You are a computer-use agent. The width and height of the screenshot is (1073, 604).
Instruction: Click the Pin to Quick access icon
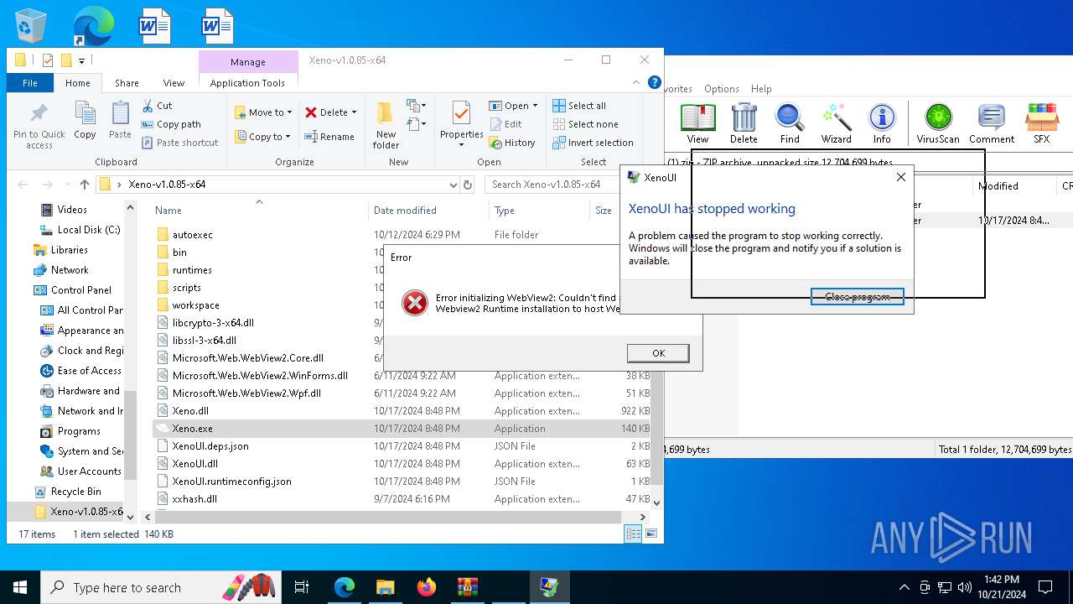pyautogui.click(x=39, y=114)
